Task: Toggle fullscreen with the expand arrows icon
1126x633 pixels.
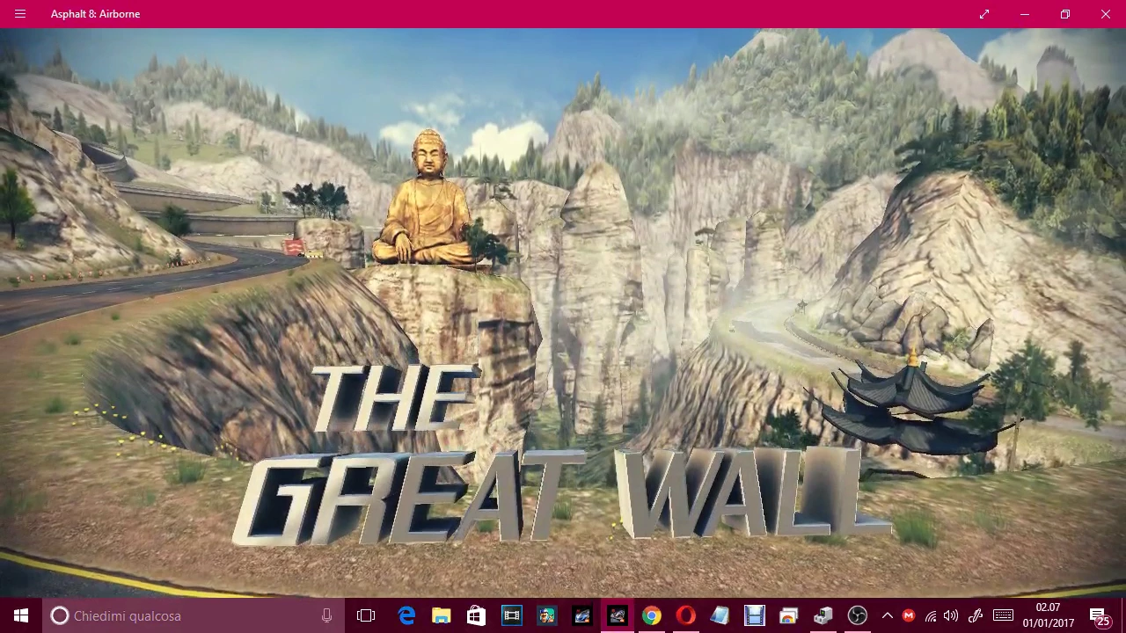Action: click(x=984, y=14)
